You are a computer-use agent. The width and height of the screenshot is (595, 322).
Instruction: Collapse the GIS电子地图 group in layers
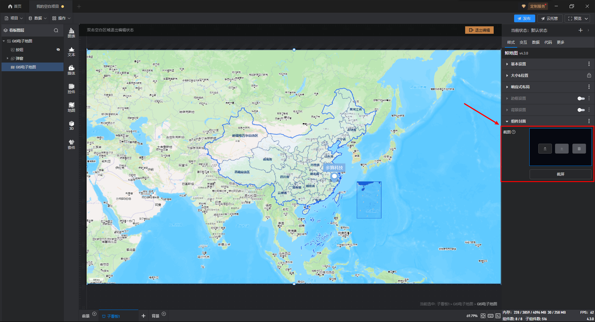click(4, 41)
